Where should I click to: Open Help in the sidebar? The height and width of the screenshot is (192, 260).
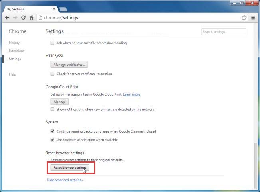[12, 74]
